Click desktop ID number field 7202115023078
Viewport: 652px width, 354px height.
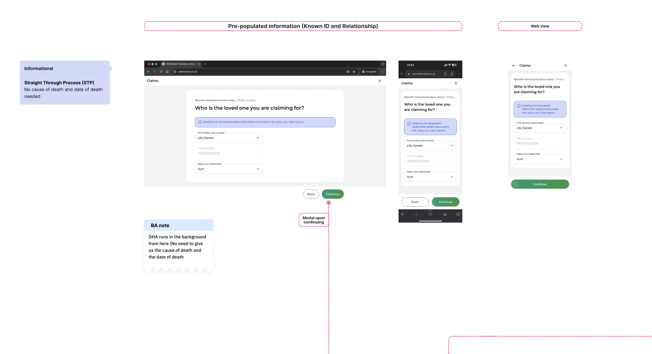click(229, 154)
